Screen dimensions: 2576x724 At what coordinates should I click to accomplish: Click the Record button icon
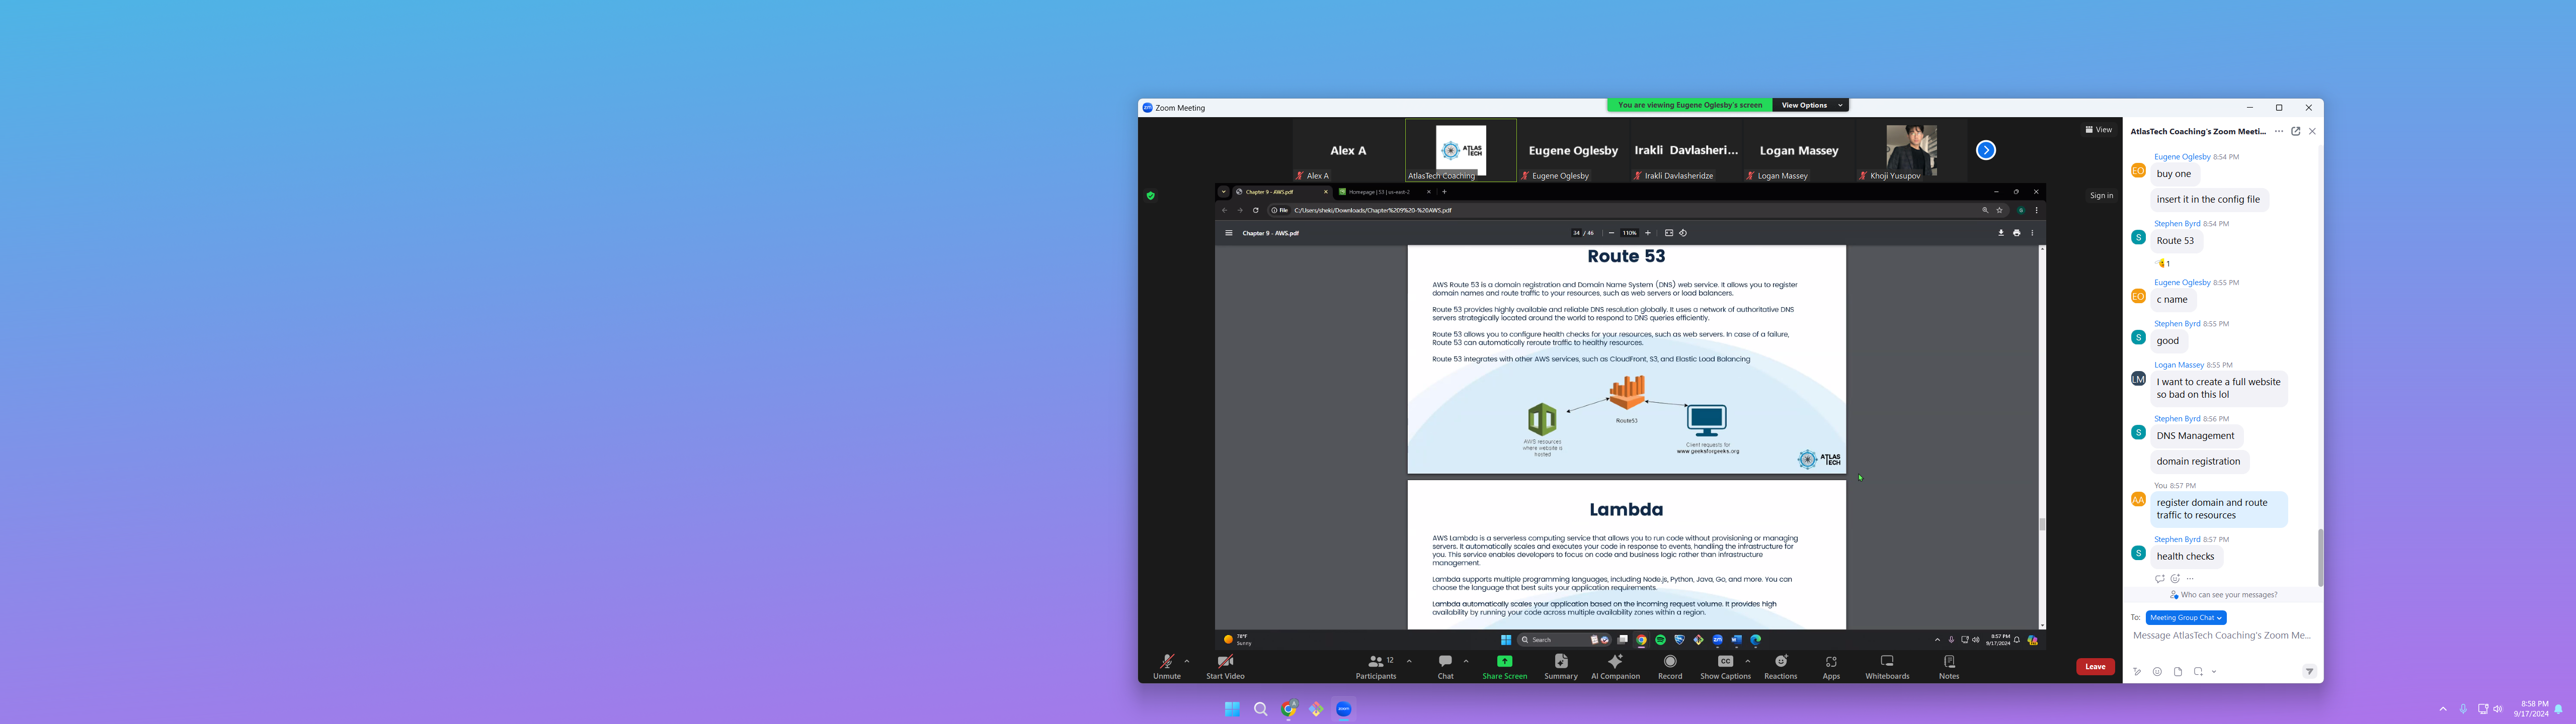tap(1670, 662)
